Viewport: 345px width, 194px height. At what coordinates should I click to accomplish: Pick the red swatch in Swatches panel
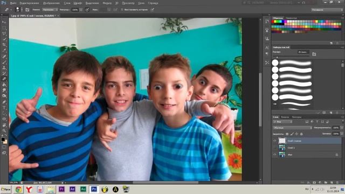pos(273,22)
